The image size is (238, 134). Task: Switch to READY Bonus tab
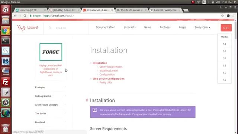coord(64,10)
